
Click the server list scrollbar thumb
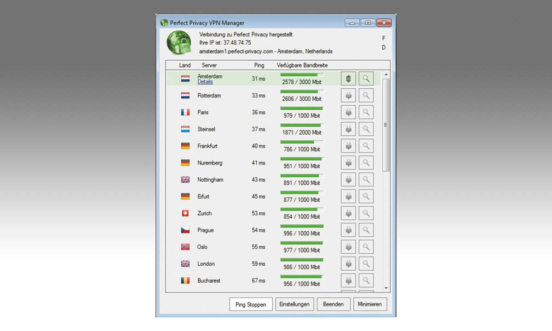point(386,125)
